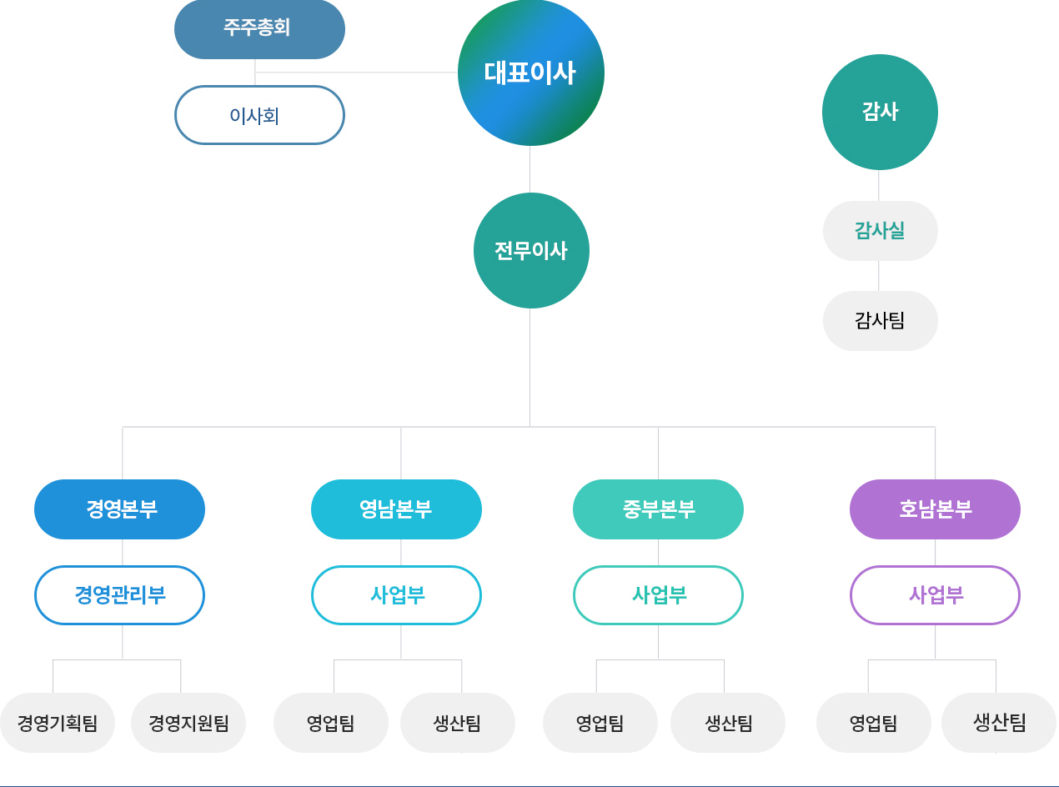Click the 경영기획팀 team pill

57,723
